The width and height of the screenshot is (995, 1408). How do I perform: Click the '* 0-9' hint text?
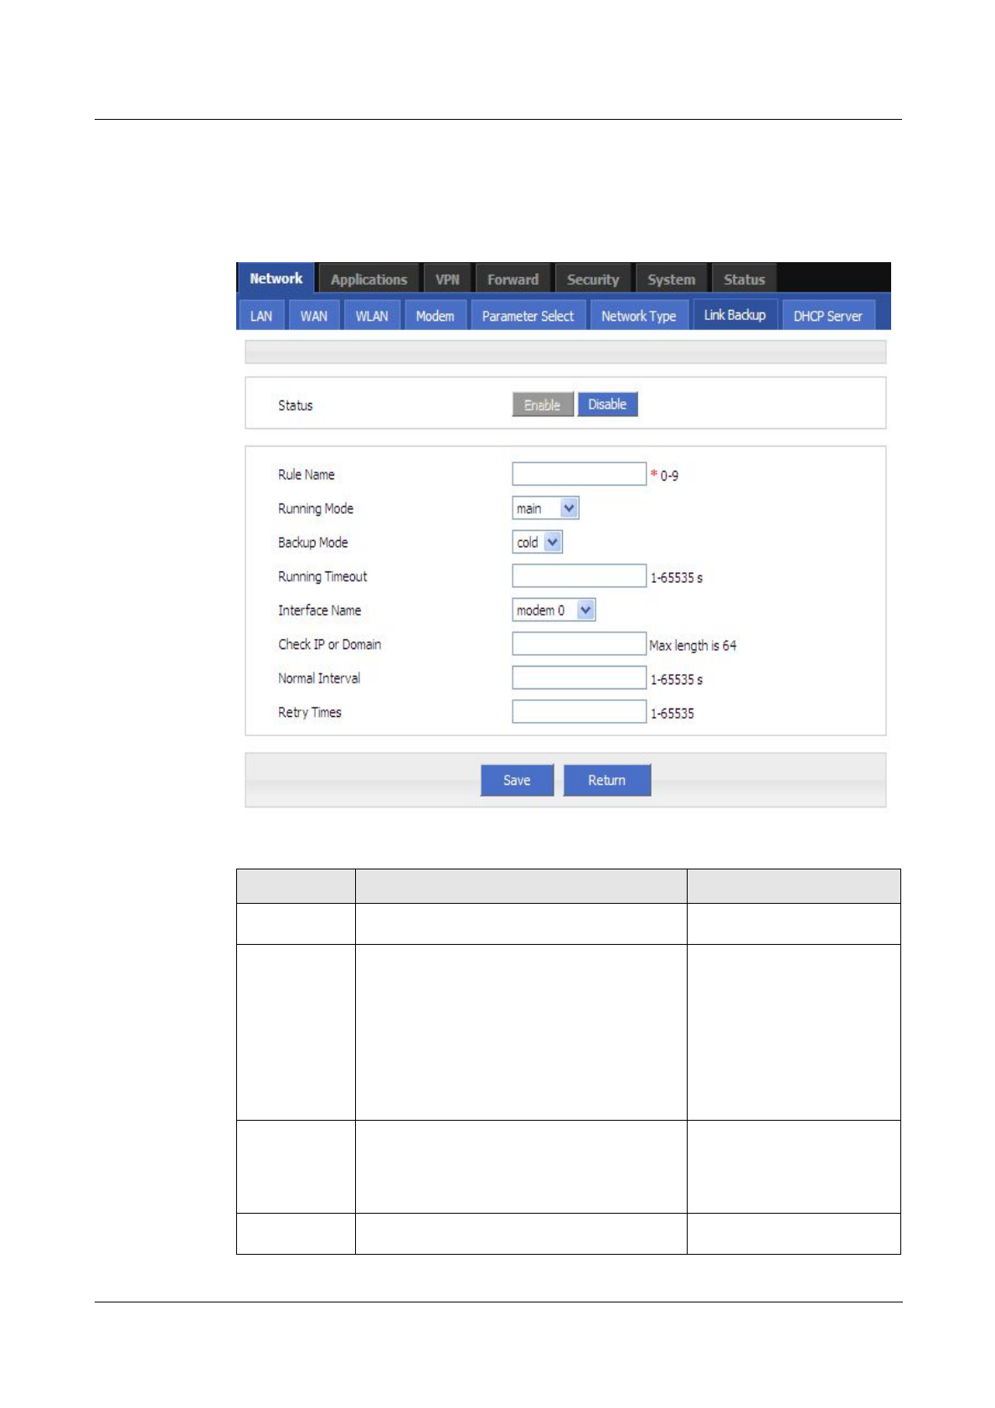(x=664, y=476)
